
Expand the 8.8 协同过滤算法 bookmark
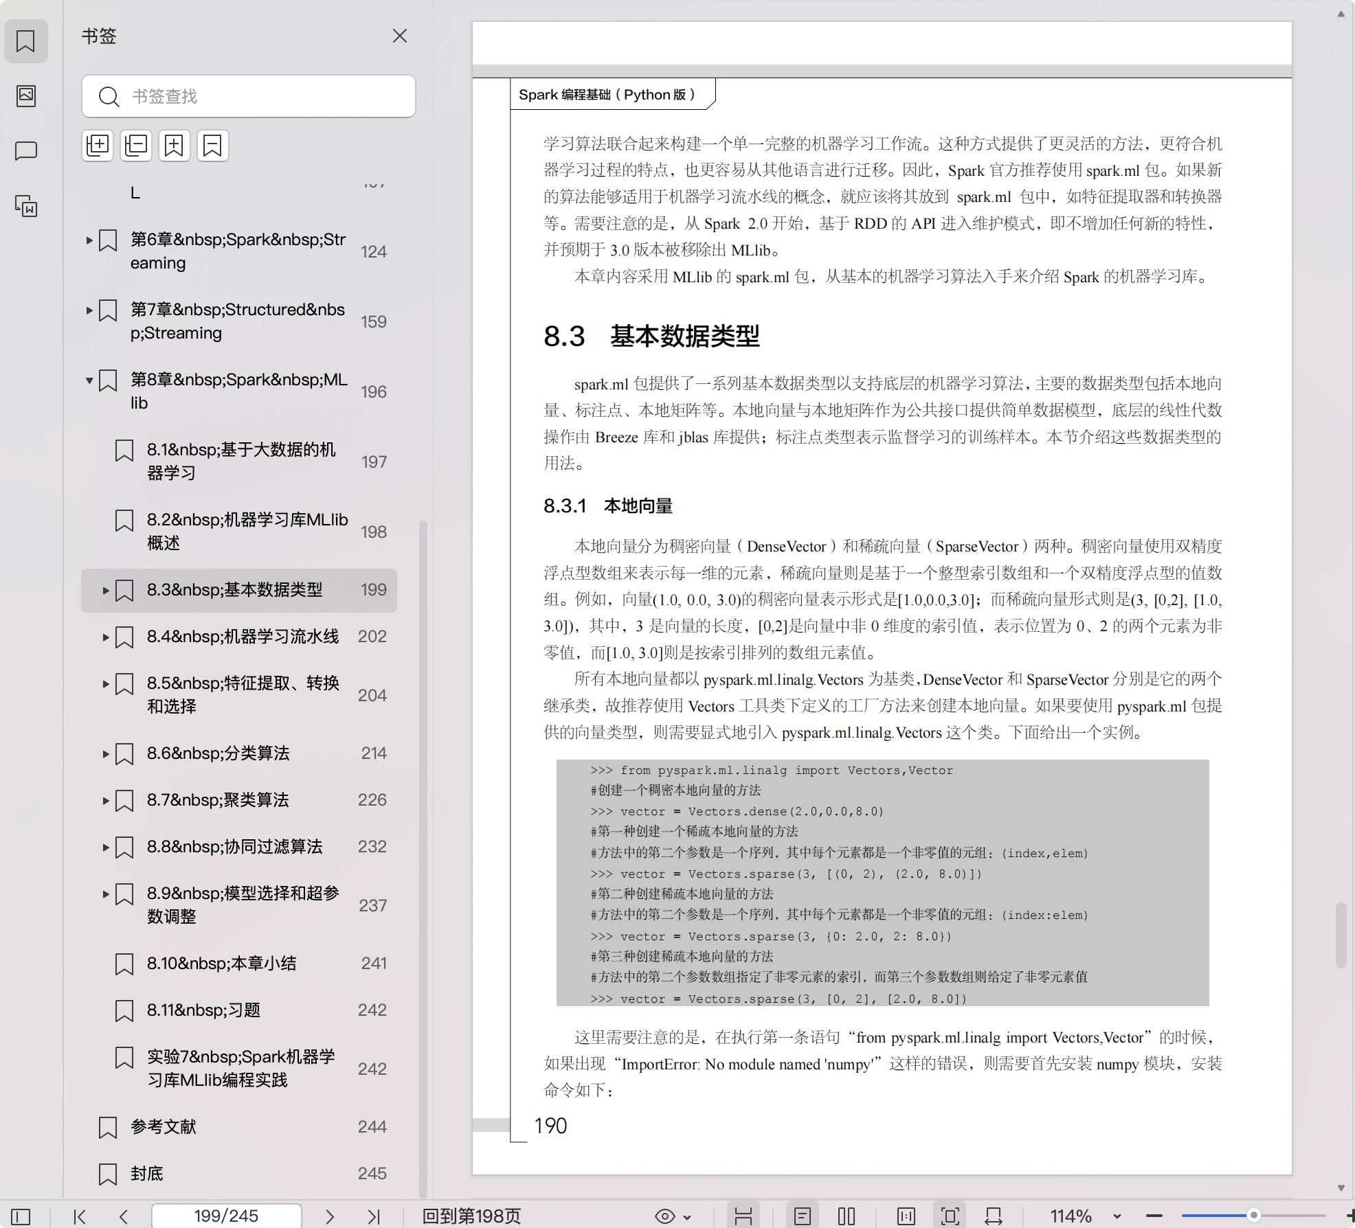[x=106, y=848]
